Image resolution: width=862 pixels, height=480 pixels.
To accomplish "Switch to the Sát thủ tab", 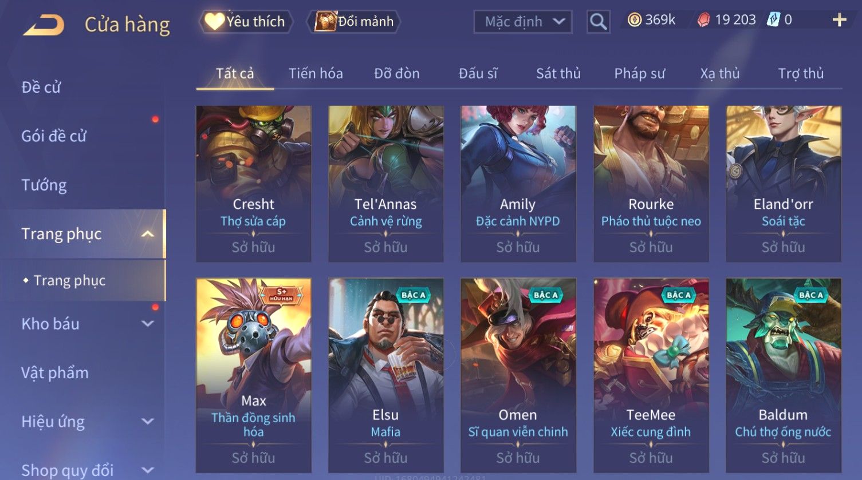I will pos(558,73).
